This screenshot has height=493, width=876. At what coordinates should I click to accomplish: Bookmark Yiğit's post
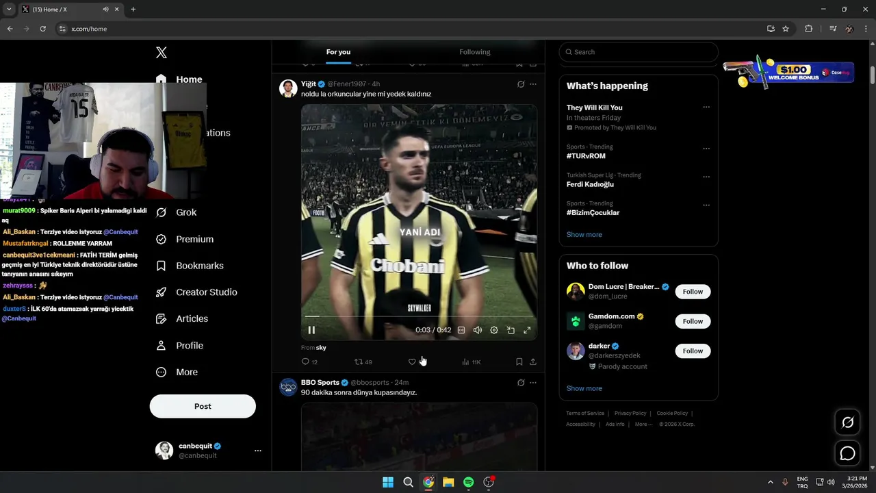(519, 362)
